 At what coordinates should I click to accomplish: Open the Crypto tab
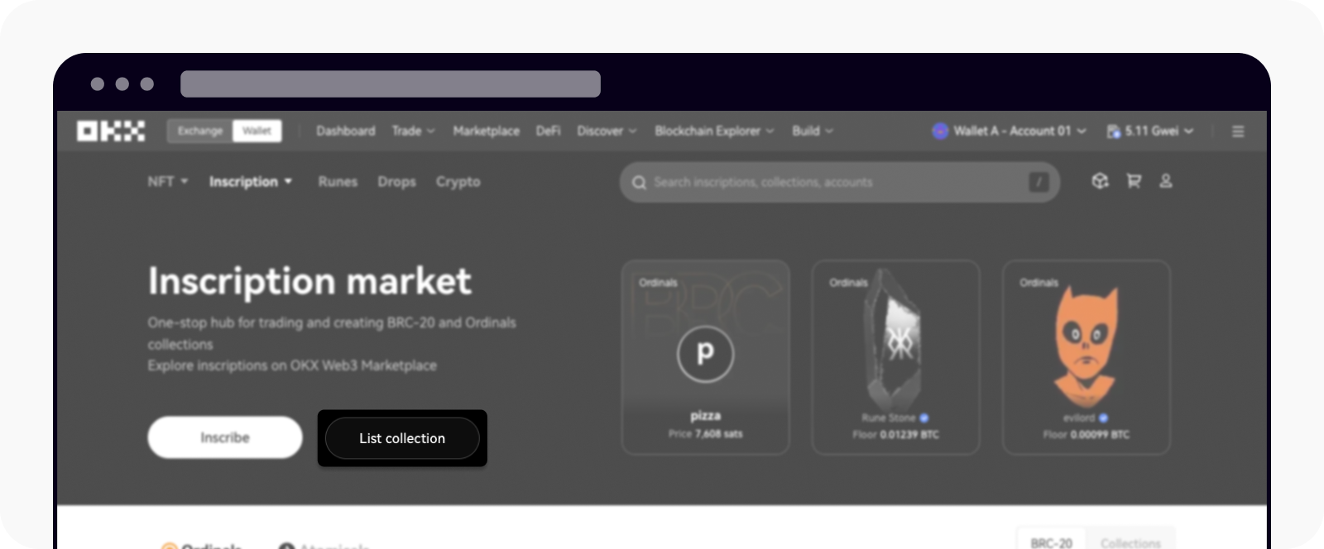pyautogui.click(x=458, y=181)
